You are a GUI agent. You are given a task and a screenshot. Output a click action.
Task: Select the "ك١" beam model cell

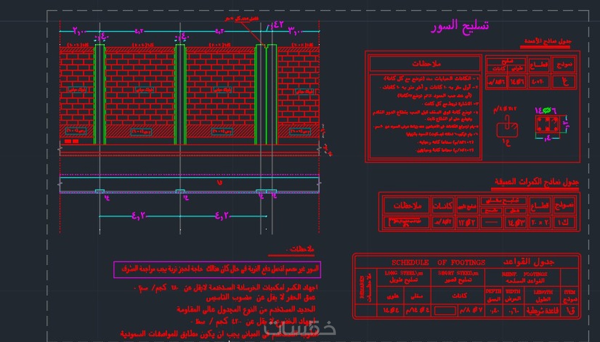coord(564,222)
